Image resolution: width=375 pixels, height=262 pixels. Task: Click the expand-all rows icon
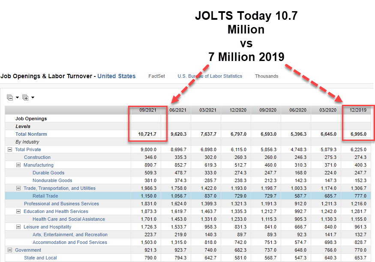(25, 97)
